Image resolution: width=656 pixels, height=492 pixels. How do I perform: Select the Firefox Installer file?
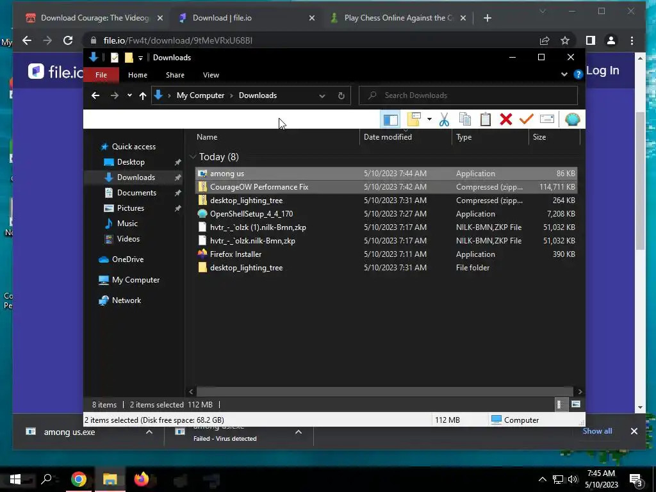[386, 254]
